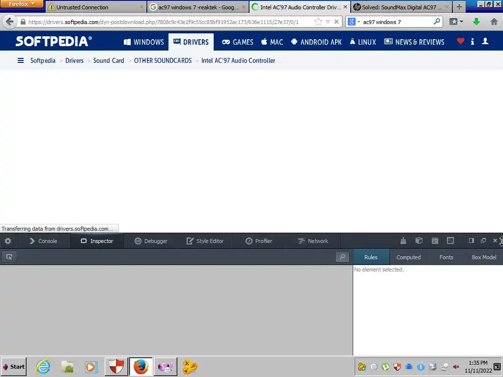Screen dimensions: 503x377
Task: Go to Drivers breadcrumb link
Action: (x=75, y=60)
